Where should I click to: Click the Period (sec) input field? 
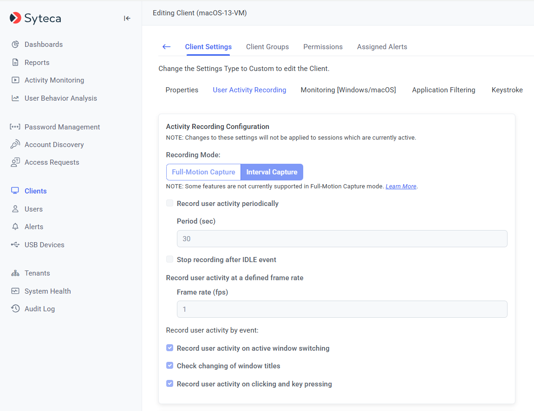342,239
